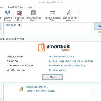Open Visit the SmartEdit forums link
This screenshot has width=101, height=101.
point(61,56)
